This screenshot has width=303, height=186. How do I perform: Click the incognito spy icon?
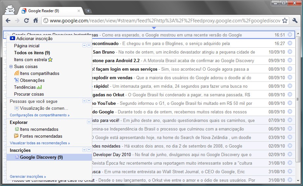coord(10,10)
